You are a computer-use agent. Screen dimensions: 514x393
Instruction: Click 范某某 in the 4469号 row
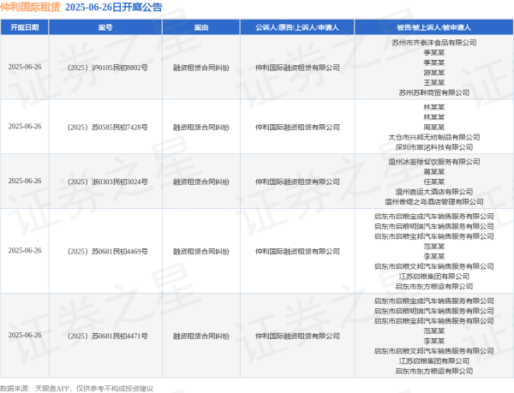[434, 247]
